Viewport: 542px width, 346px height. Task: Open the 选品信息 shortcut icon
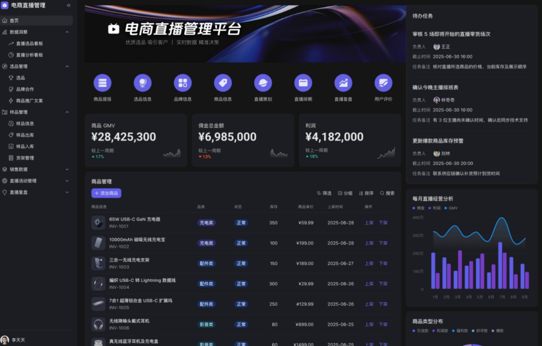[x=143, y=83]
